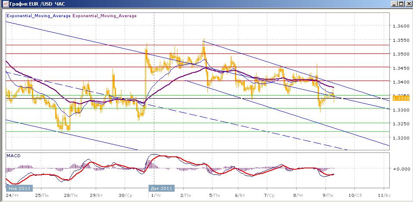Select the purple Exponential_Moving_Average legend label

[x=104, y=16]
